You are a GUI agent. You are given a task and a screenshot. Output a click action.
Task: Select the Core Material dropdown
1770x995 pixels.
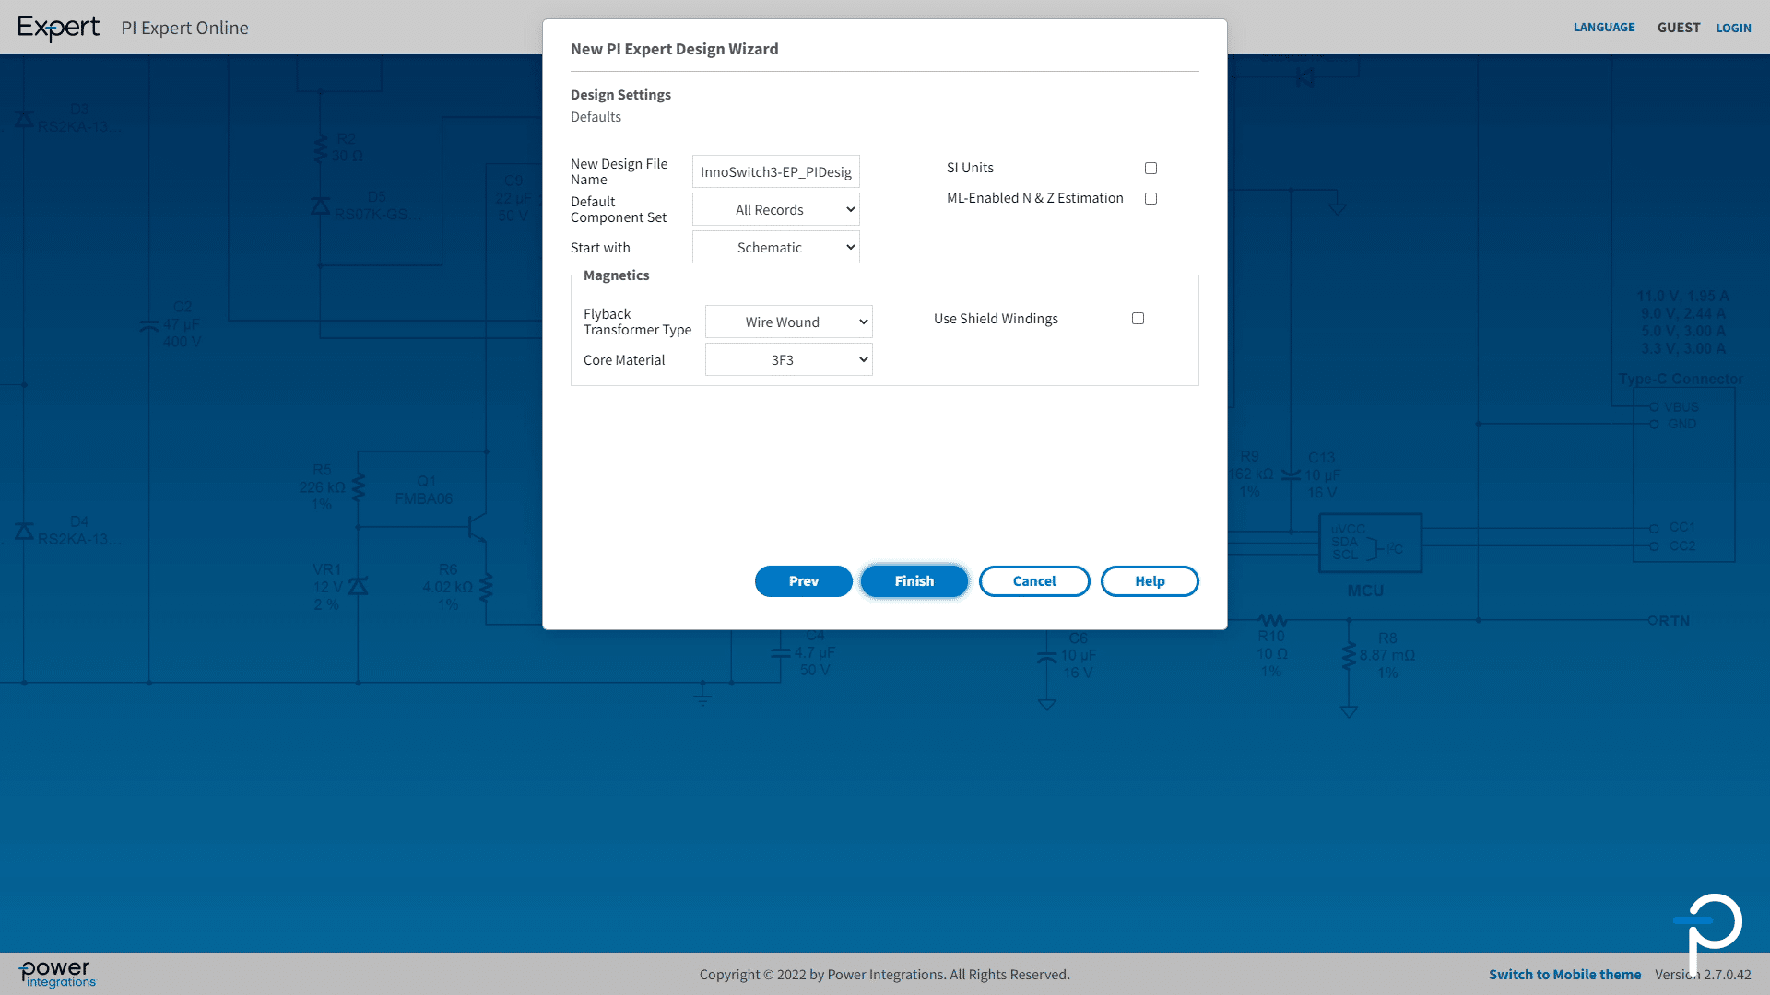tap(788, 360)
